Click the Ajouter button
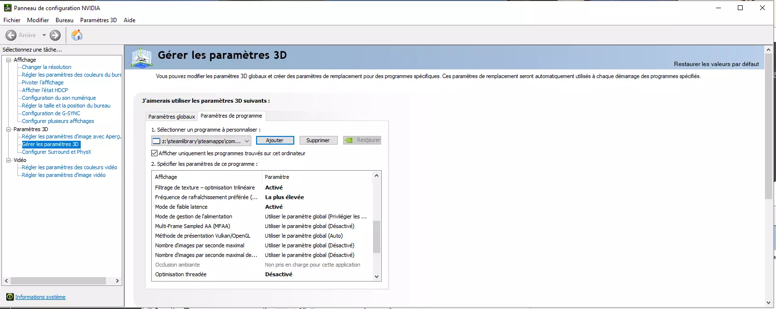 click(275, 140)
